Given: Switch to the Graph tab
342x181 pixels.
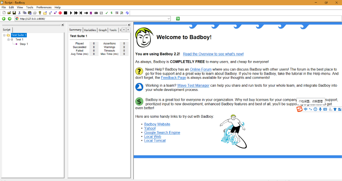Looking at the screenshot, I should point(103,30).
